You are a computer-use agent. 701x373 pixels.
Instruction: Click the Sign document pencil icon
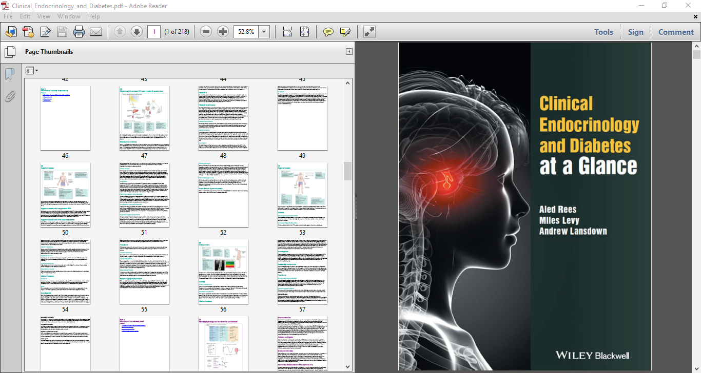point(46,32)
